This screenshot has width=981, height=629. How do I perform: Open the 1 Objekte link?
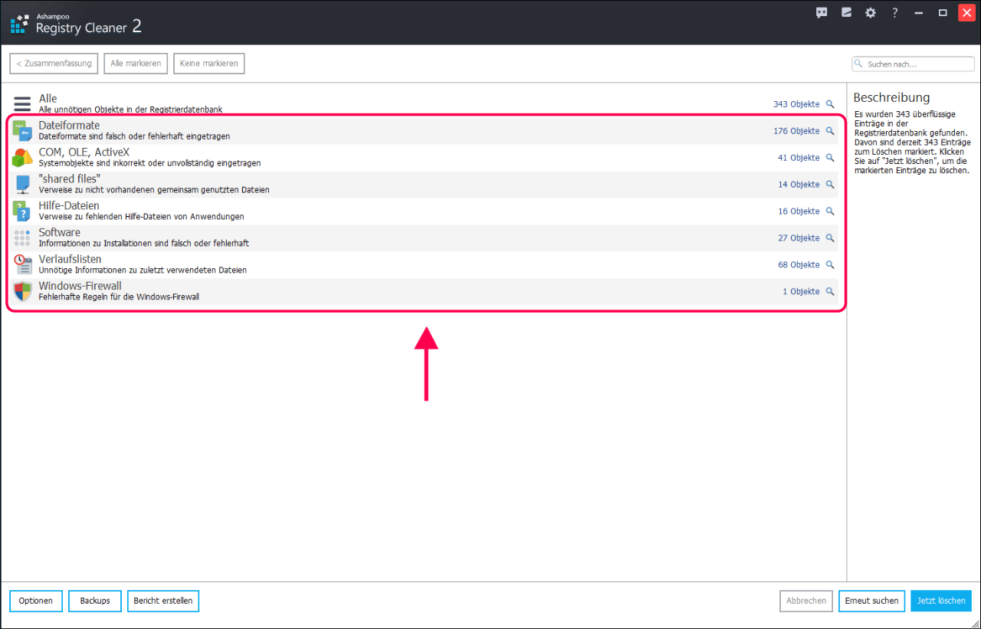click(x=801, y=292)
